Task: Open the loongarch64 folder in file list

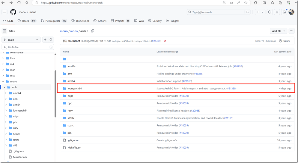Action: (75, 89)
